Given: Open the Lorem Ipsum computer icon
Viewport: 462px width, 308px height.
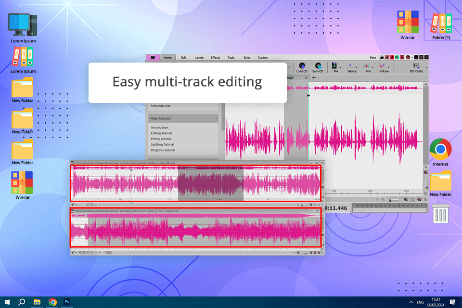Looking at the screenshot, I should coord(23,25).
